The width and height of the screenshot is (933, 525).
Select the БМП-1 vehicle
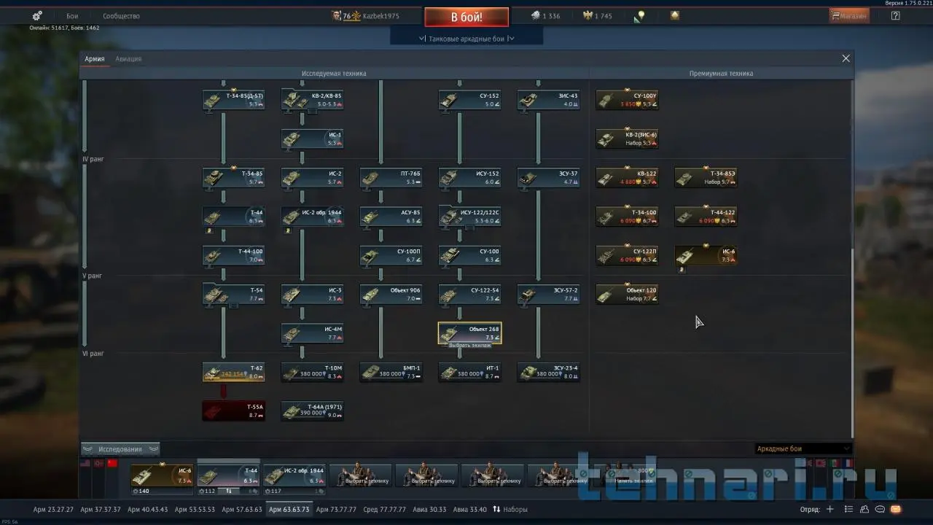pos(391,372)
